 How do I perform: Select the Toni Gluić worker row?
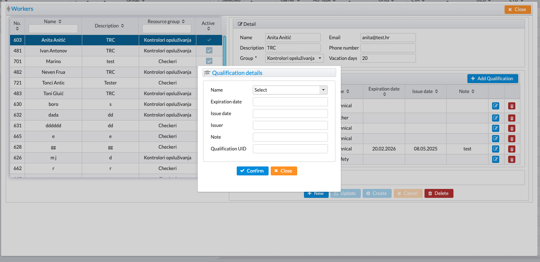53,93
